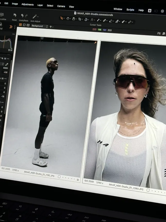Click the Fit zoom button

coord(159,33)
